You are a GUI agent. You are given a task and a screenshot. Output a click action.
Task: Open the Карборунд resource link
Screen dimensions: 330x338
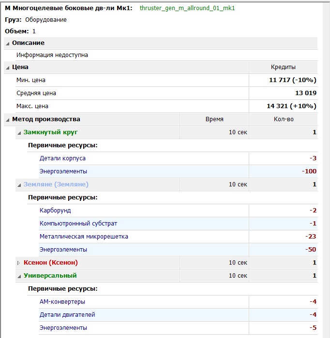click(55, 211)
